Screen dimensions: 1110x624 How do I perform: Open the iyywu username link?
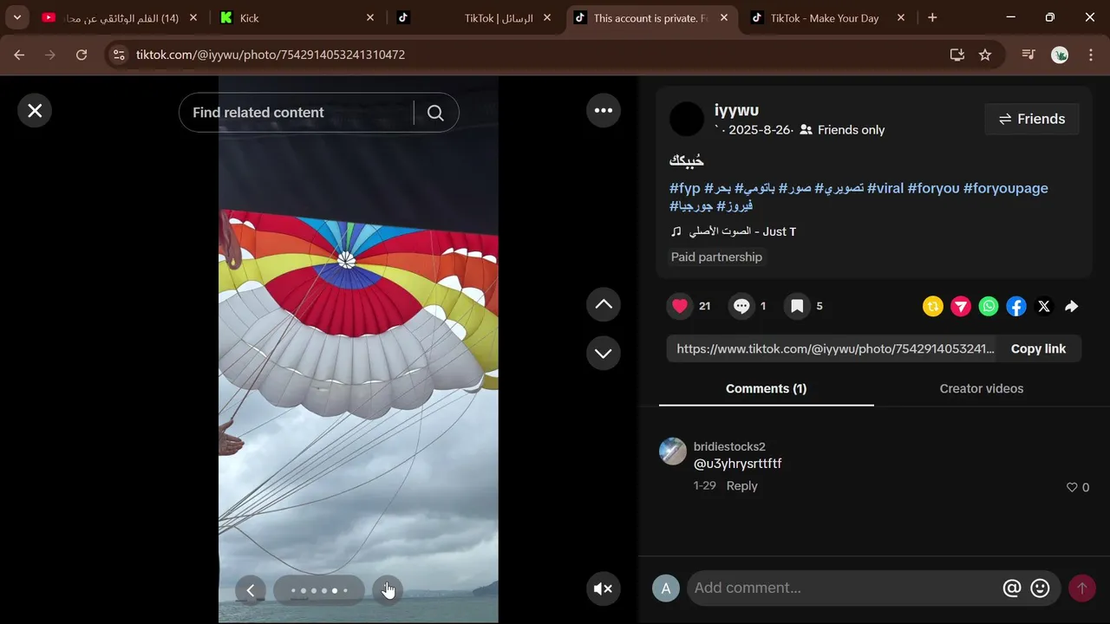click(x=736, y=110)
